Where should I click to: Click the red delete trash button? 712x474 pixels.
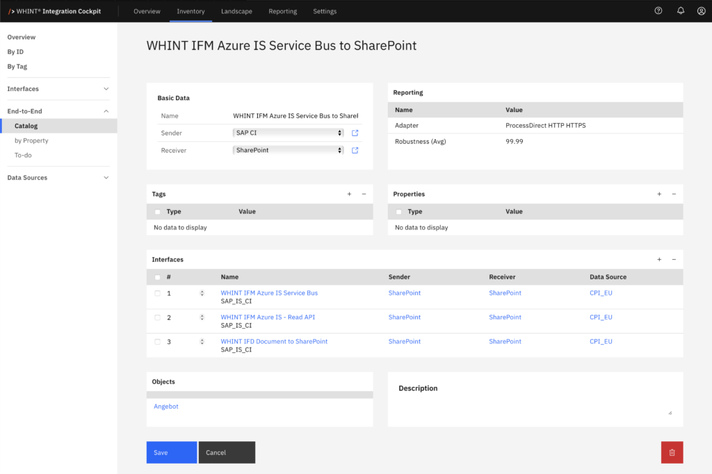672,452
